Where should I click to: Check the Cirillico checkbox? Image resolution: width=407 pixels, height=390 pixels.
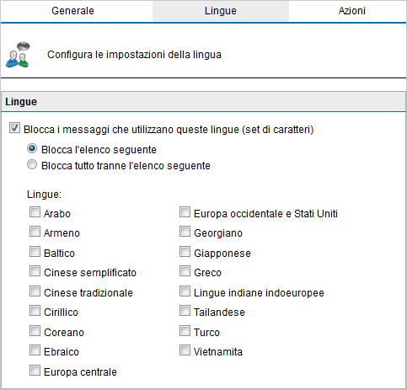(35, 311)
